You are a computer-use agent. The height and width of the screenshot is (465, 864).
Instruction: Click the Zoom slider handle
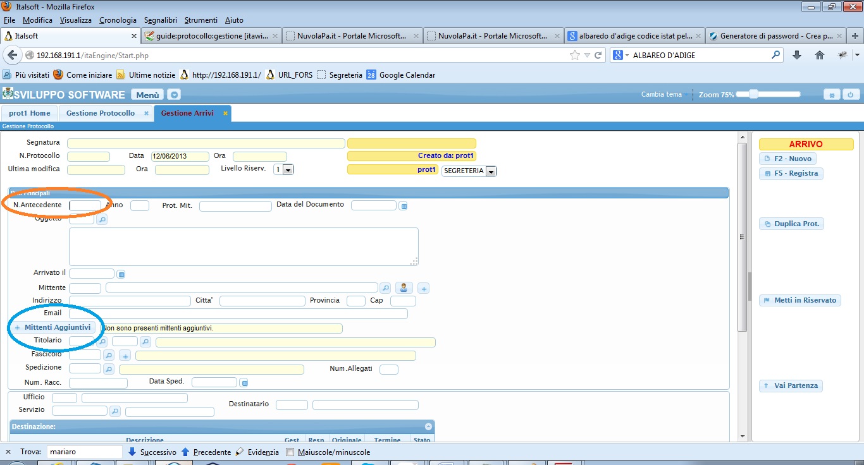(753, 94)
